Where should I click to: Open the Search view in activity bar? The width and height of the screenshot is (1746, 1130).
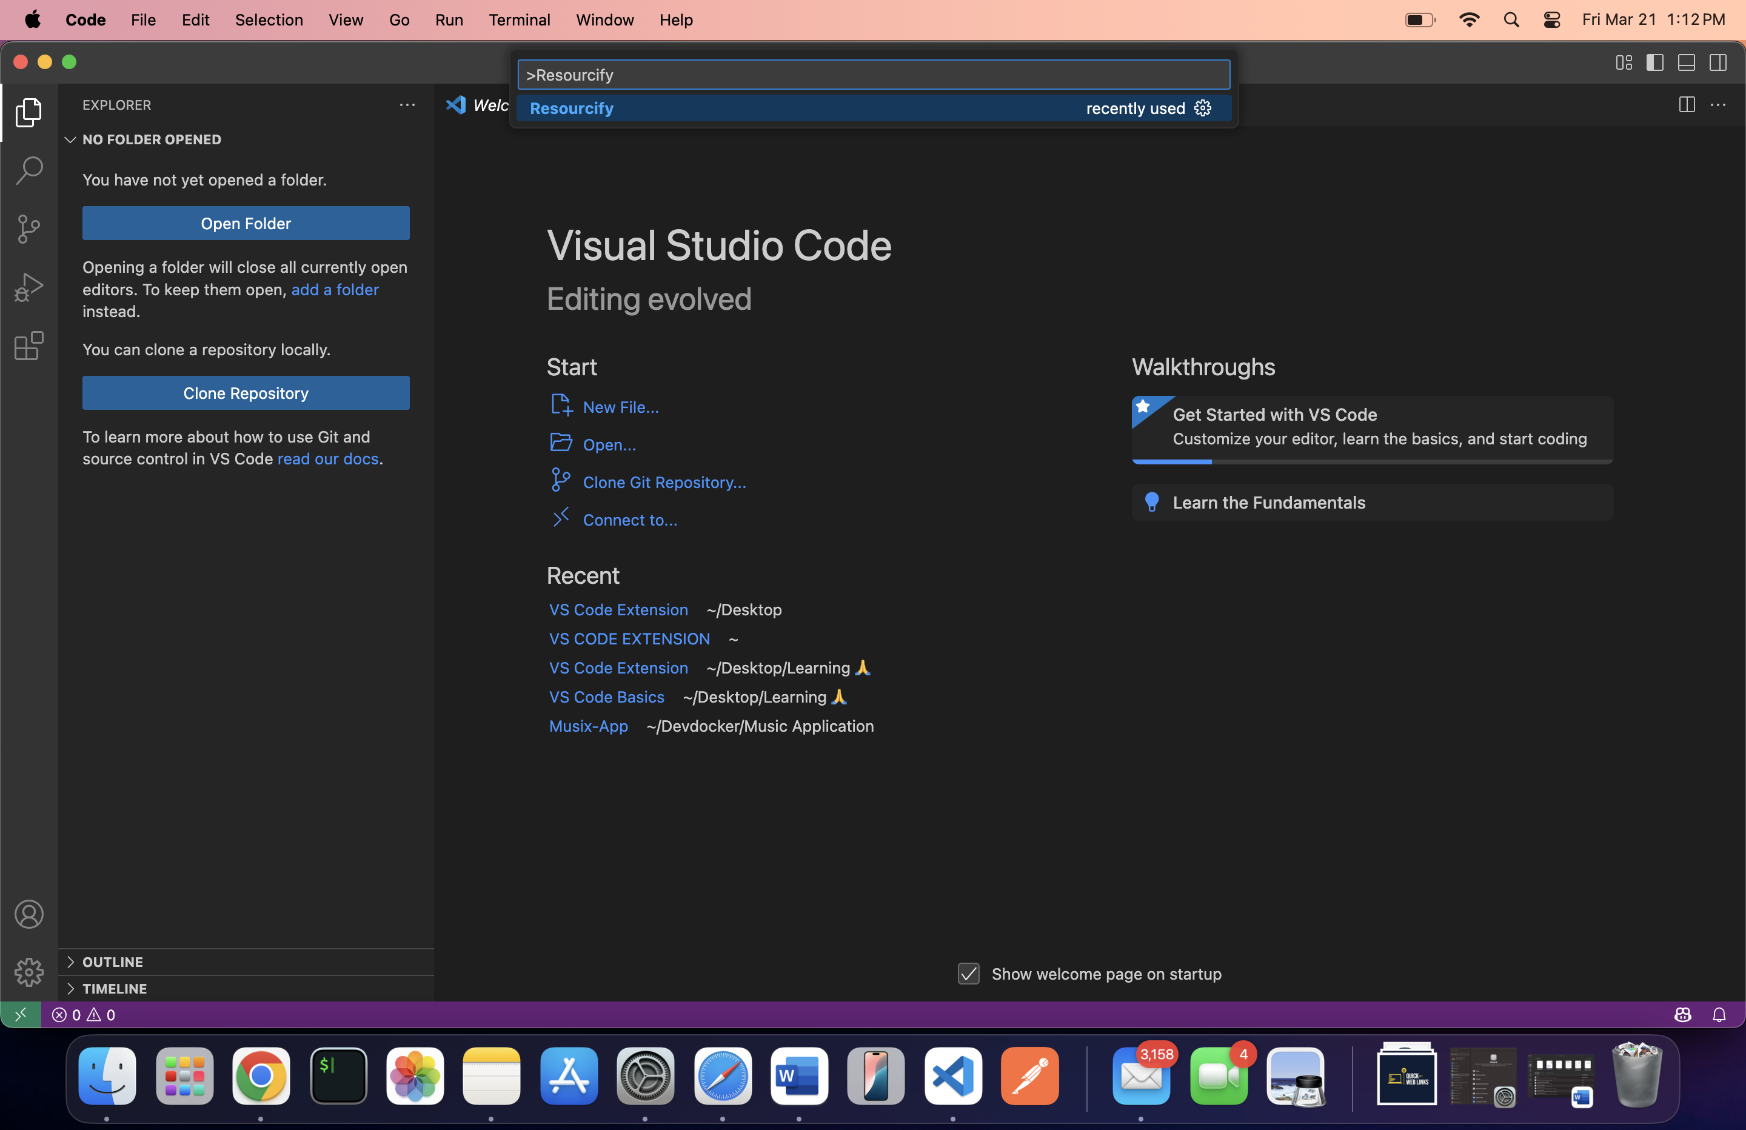[x=28, y=170]
